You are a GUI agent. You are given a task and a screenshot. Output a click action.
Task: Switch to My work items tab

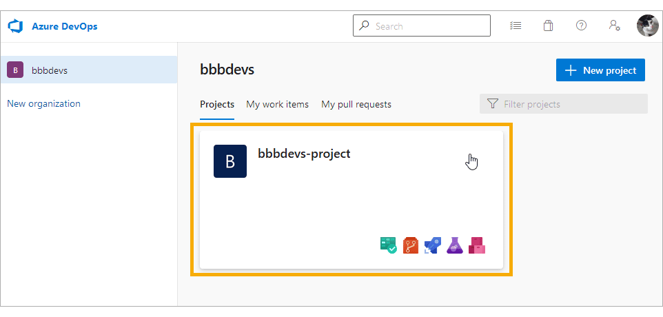[277, 104]
